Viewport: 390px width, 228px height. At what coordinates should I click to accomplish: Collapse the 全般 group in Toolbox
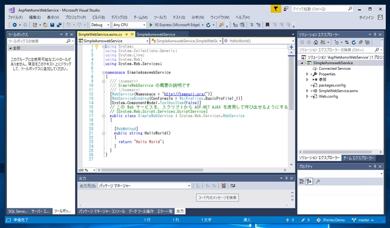click(x=10, y=48)
